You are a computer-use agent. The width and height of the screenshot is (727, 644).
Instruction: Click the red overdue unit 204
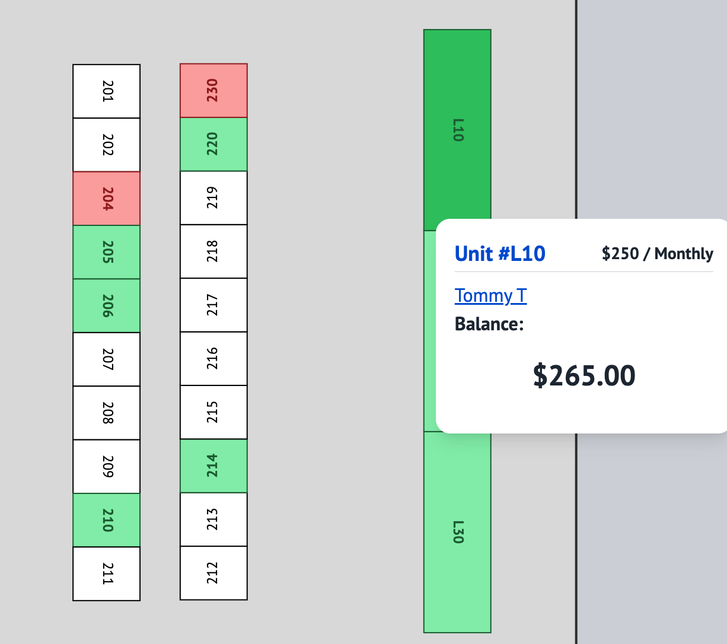coord(107,199)
